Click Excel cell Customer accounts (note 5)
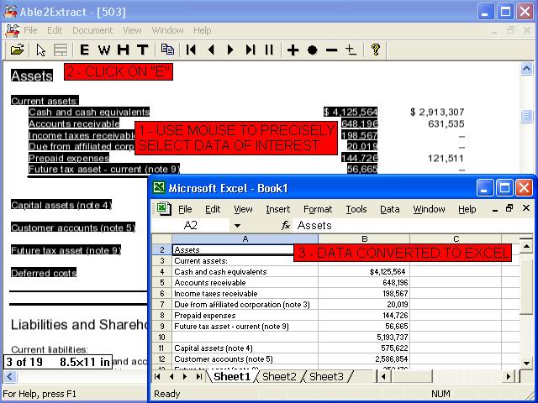Viewport: 538px width, 403px height. point(245,359)
